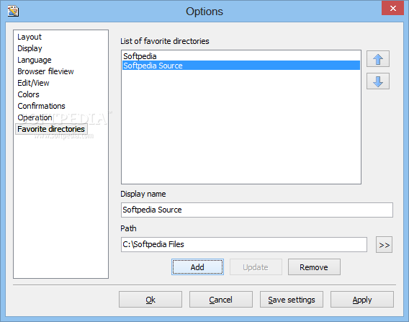This screenshot has height=322, width=409.
Task: Add the favorite directory
Action: [x=197, y=267]
